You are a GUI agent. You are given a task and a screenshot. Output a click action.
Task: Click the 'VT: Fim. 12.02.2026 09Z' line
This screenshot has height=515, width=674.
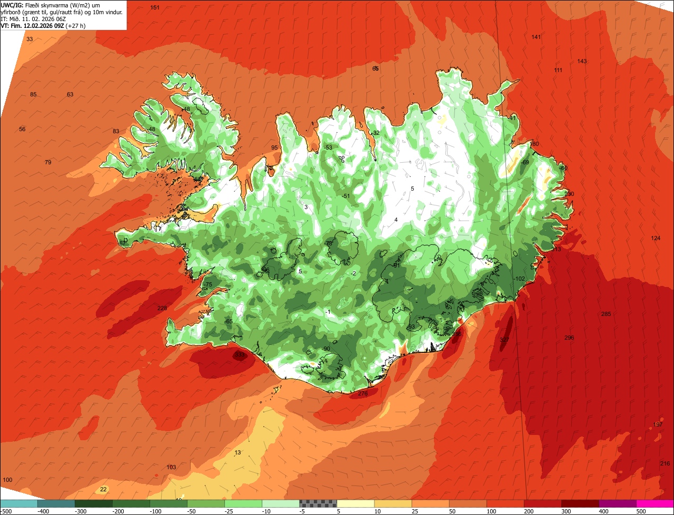[x=43, y=25]
